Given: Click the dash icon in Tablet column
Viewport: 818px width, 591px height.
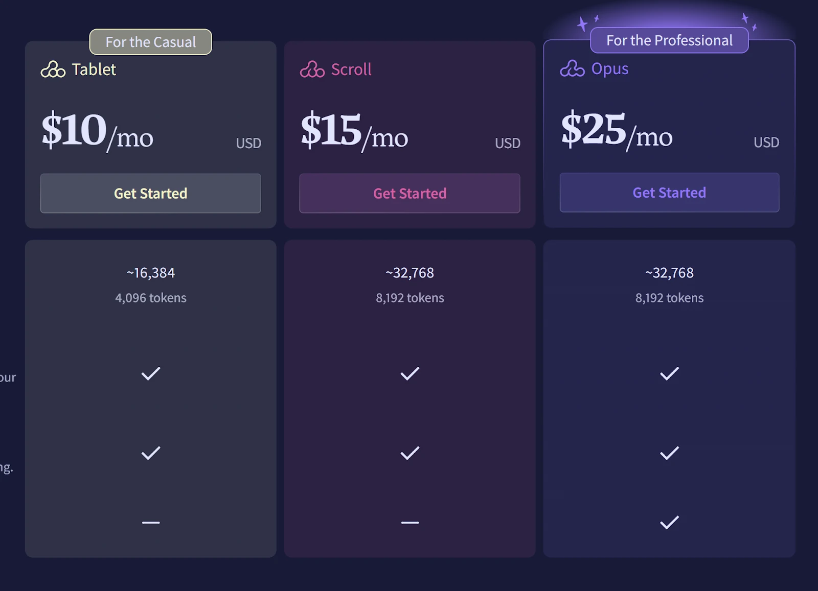Looking at the screenshot, I should click(x=151, y=523).
